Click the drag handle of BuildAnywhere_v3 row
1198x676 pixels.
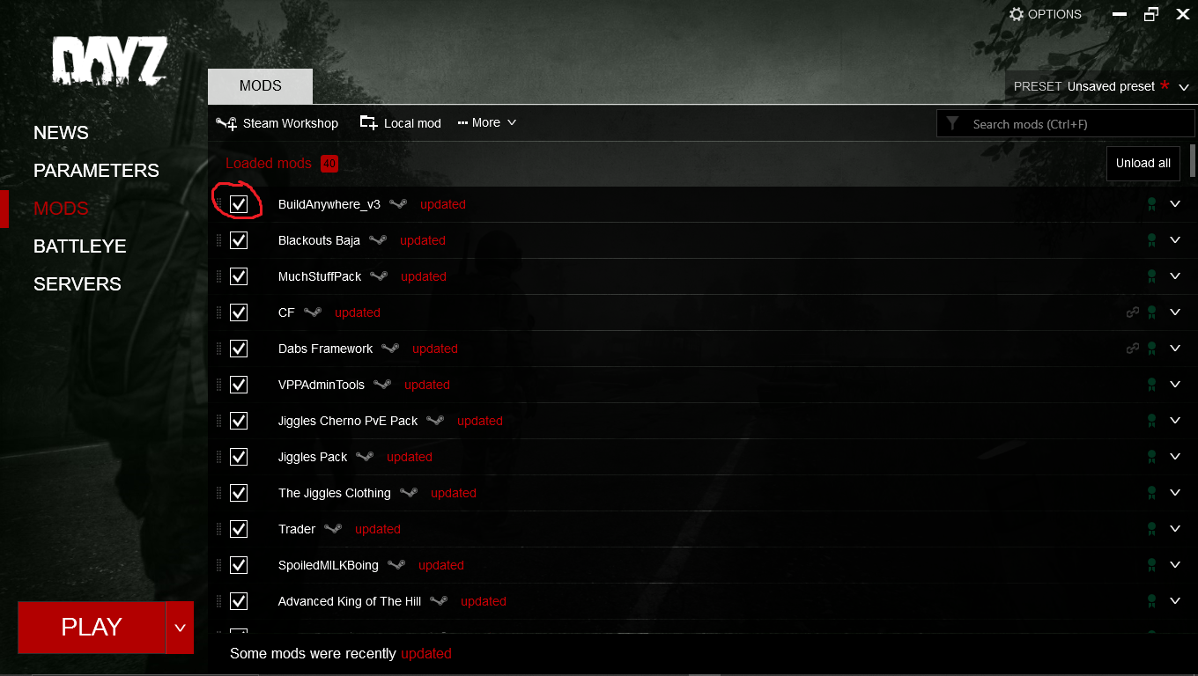pos(219,204)
